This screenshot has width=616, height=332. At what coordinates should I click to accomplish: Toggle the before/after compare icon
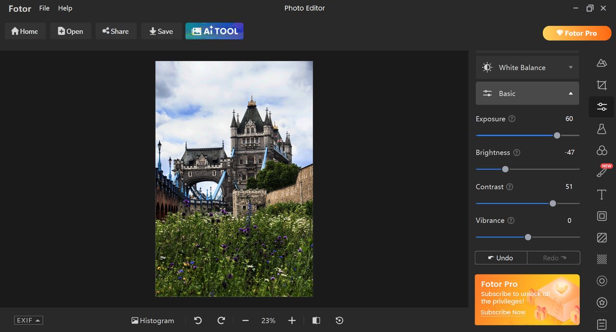[316, 320]
